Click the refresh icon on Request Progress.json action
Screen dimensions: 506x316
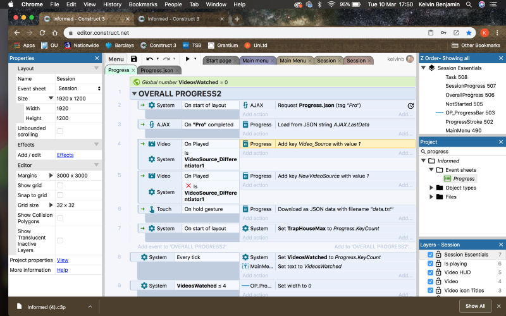(410, 106)
